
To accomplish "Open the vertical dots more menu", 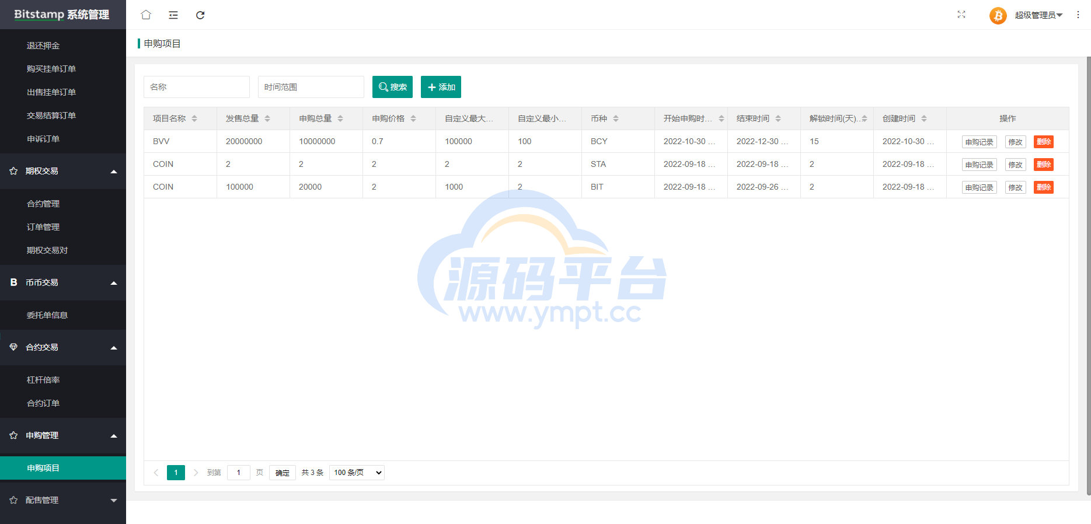I will (1078, 15).
